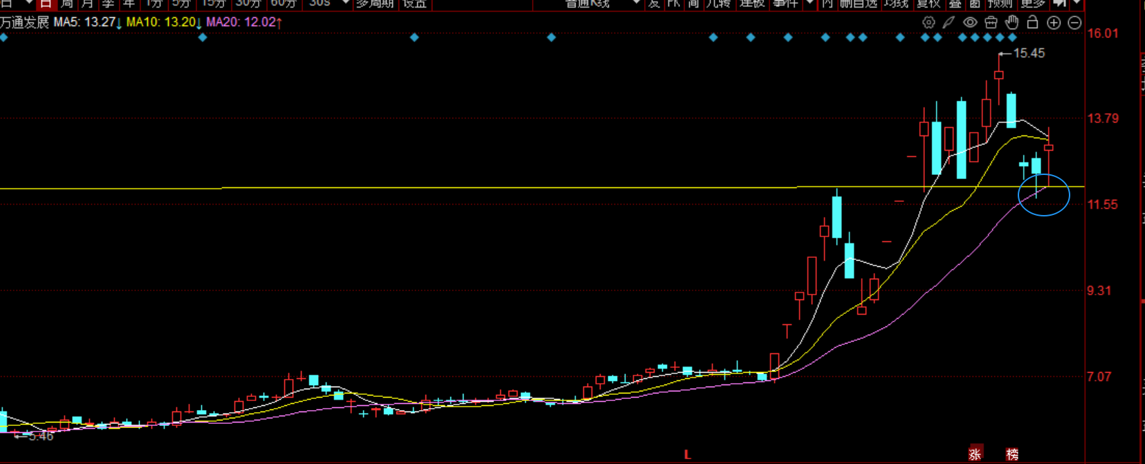This screenshot has height=464, width=1145.
Task: Click the 5.46 low price label
Action: click(x=41, y=436)
